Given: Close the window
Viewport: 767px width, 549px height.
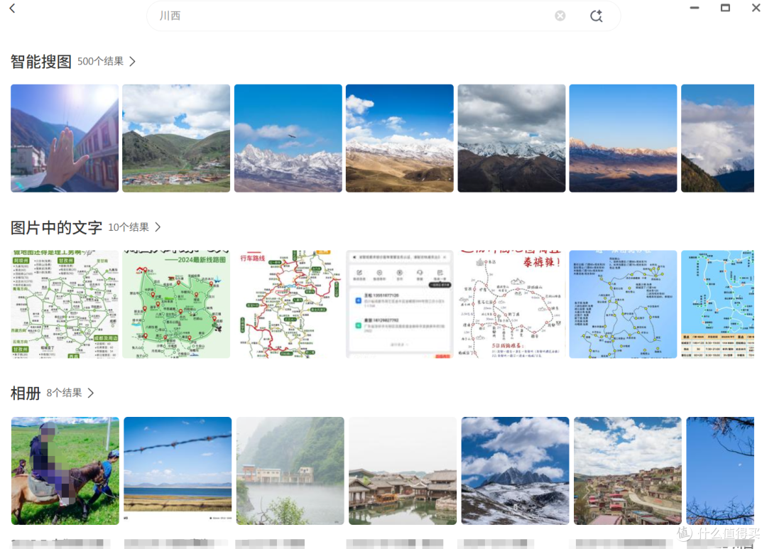Looking at the screenshot, I should (x=756, y=8).
